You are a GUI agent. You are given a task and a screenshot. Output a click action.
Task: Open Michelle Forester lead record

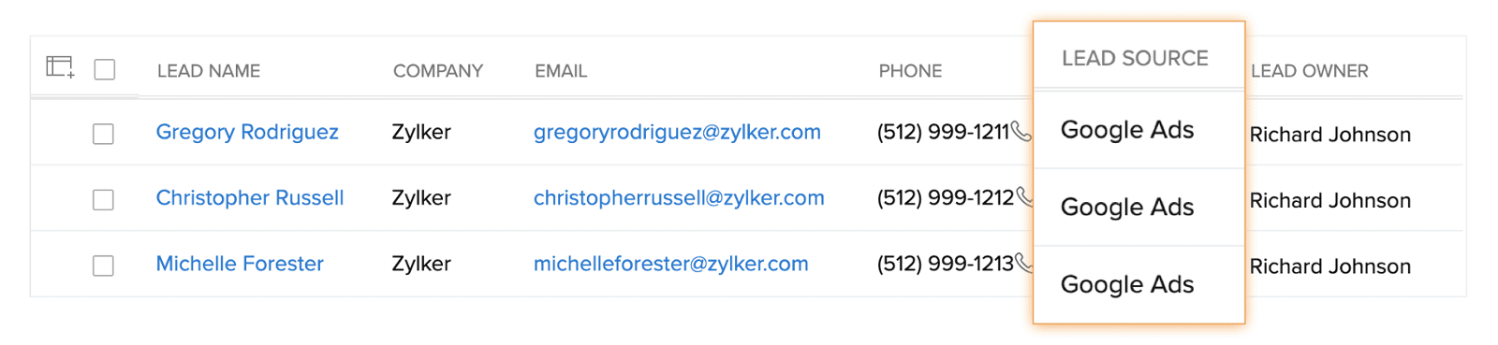coord(240,264)
